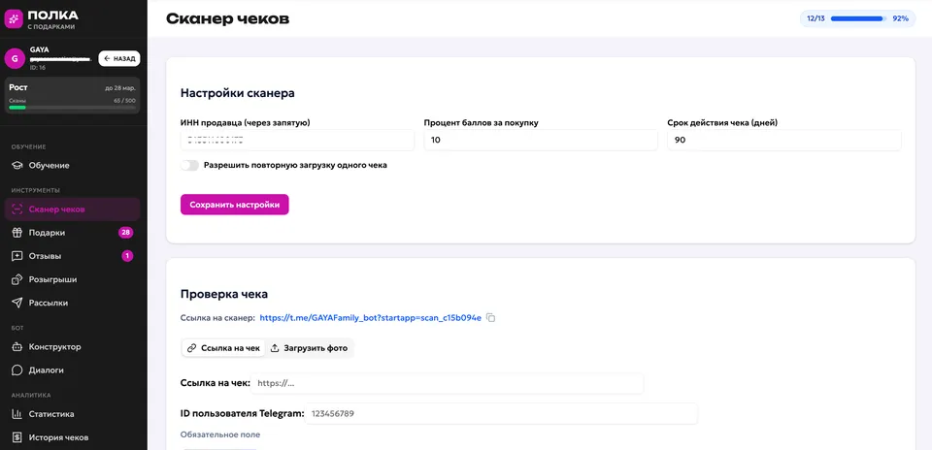
Task: Switch to Загрузить фото tab
Action: point(309,348)
